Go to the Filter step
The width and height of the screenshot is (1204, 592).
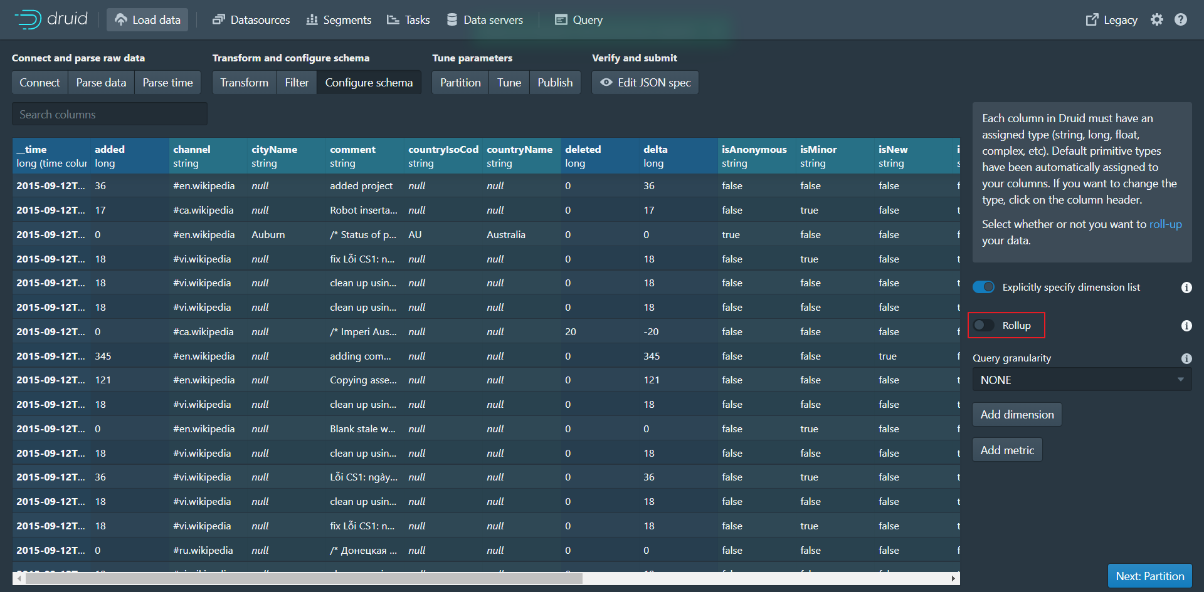pos(297,82)
